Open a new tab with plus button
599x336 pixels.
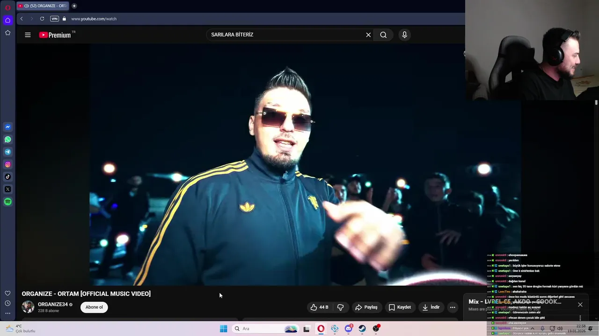(x=74, y=6)
